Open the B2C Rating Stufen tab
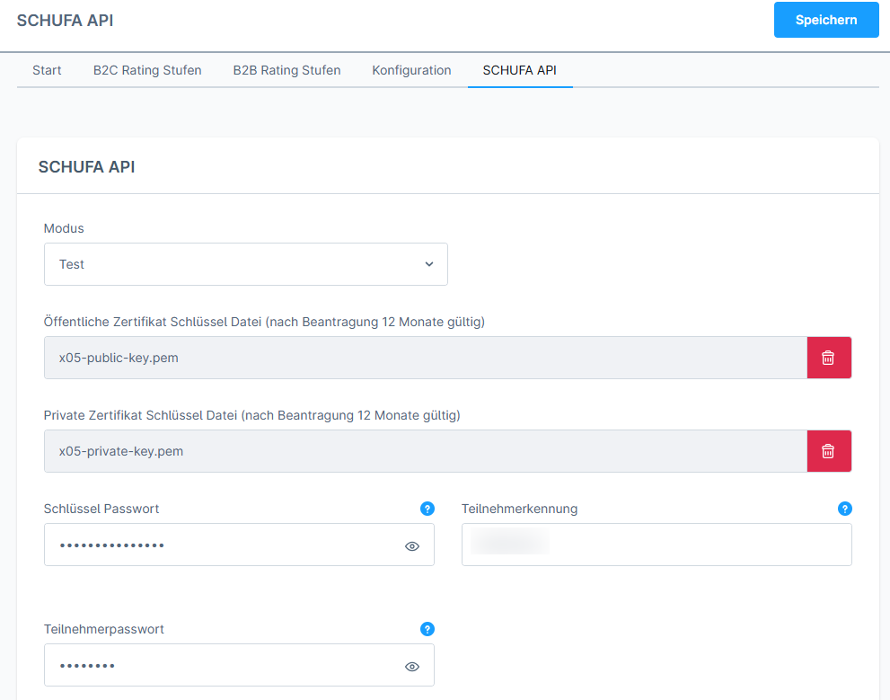890x700 pixels. coord(147,70)
